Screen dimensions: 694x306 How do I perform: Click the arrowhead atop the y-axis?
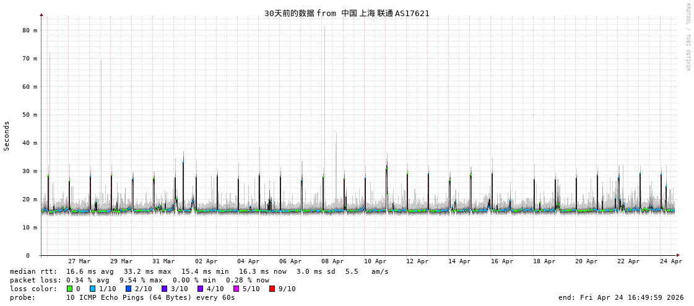pos(41,14)
